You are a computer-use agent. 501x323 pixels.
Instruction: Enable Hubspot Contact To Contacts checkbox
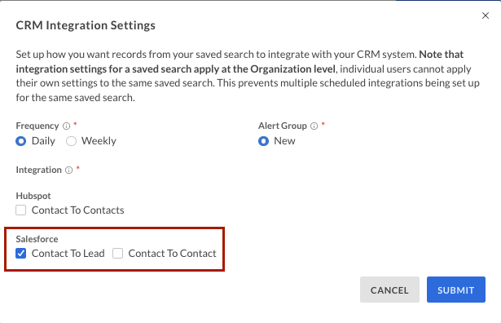(x=20, y=210)
